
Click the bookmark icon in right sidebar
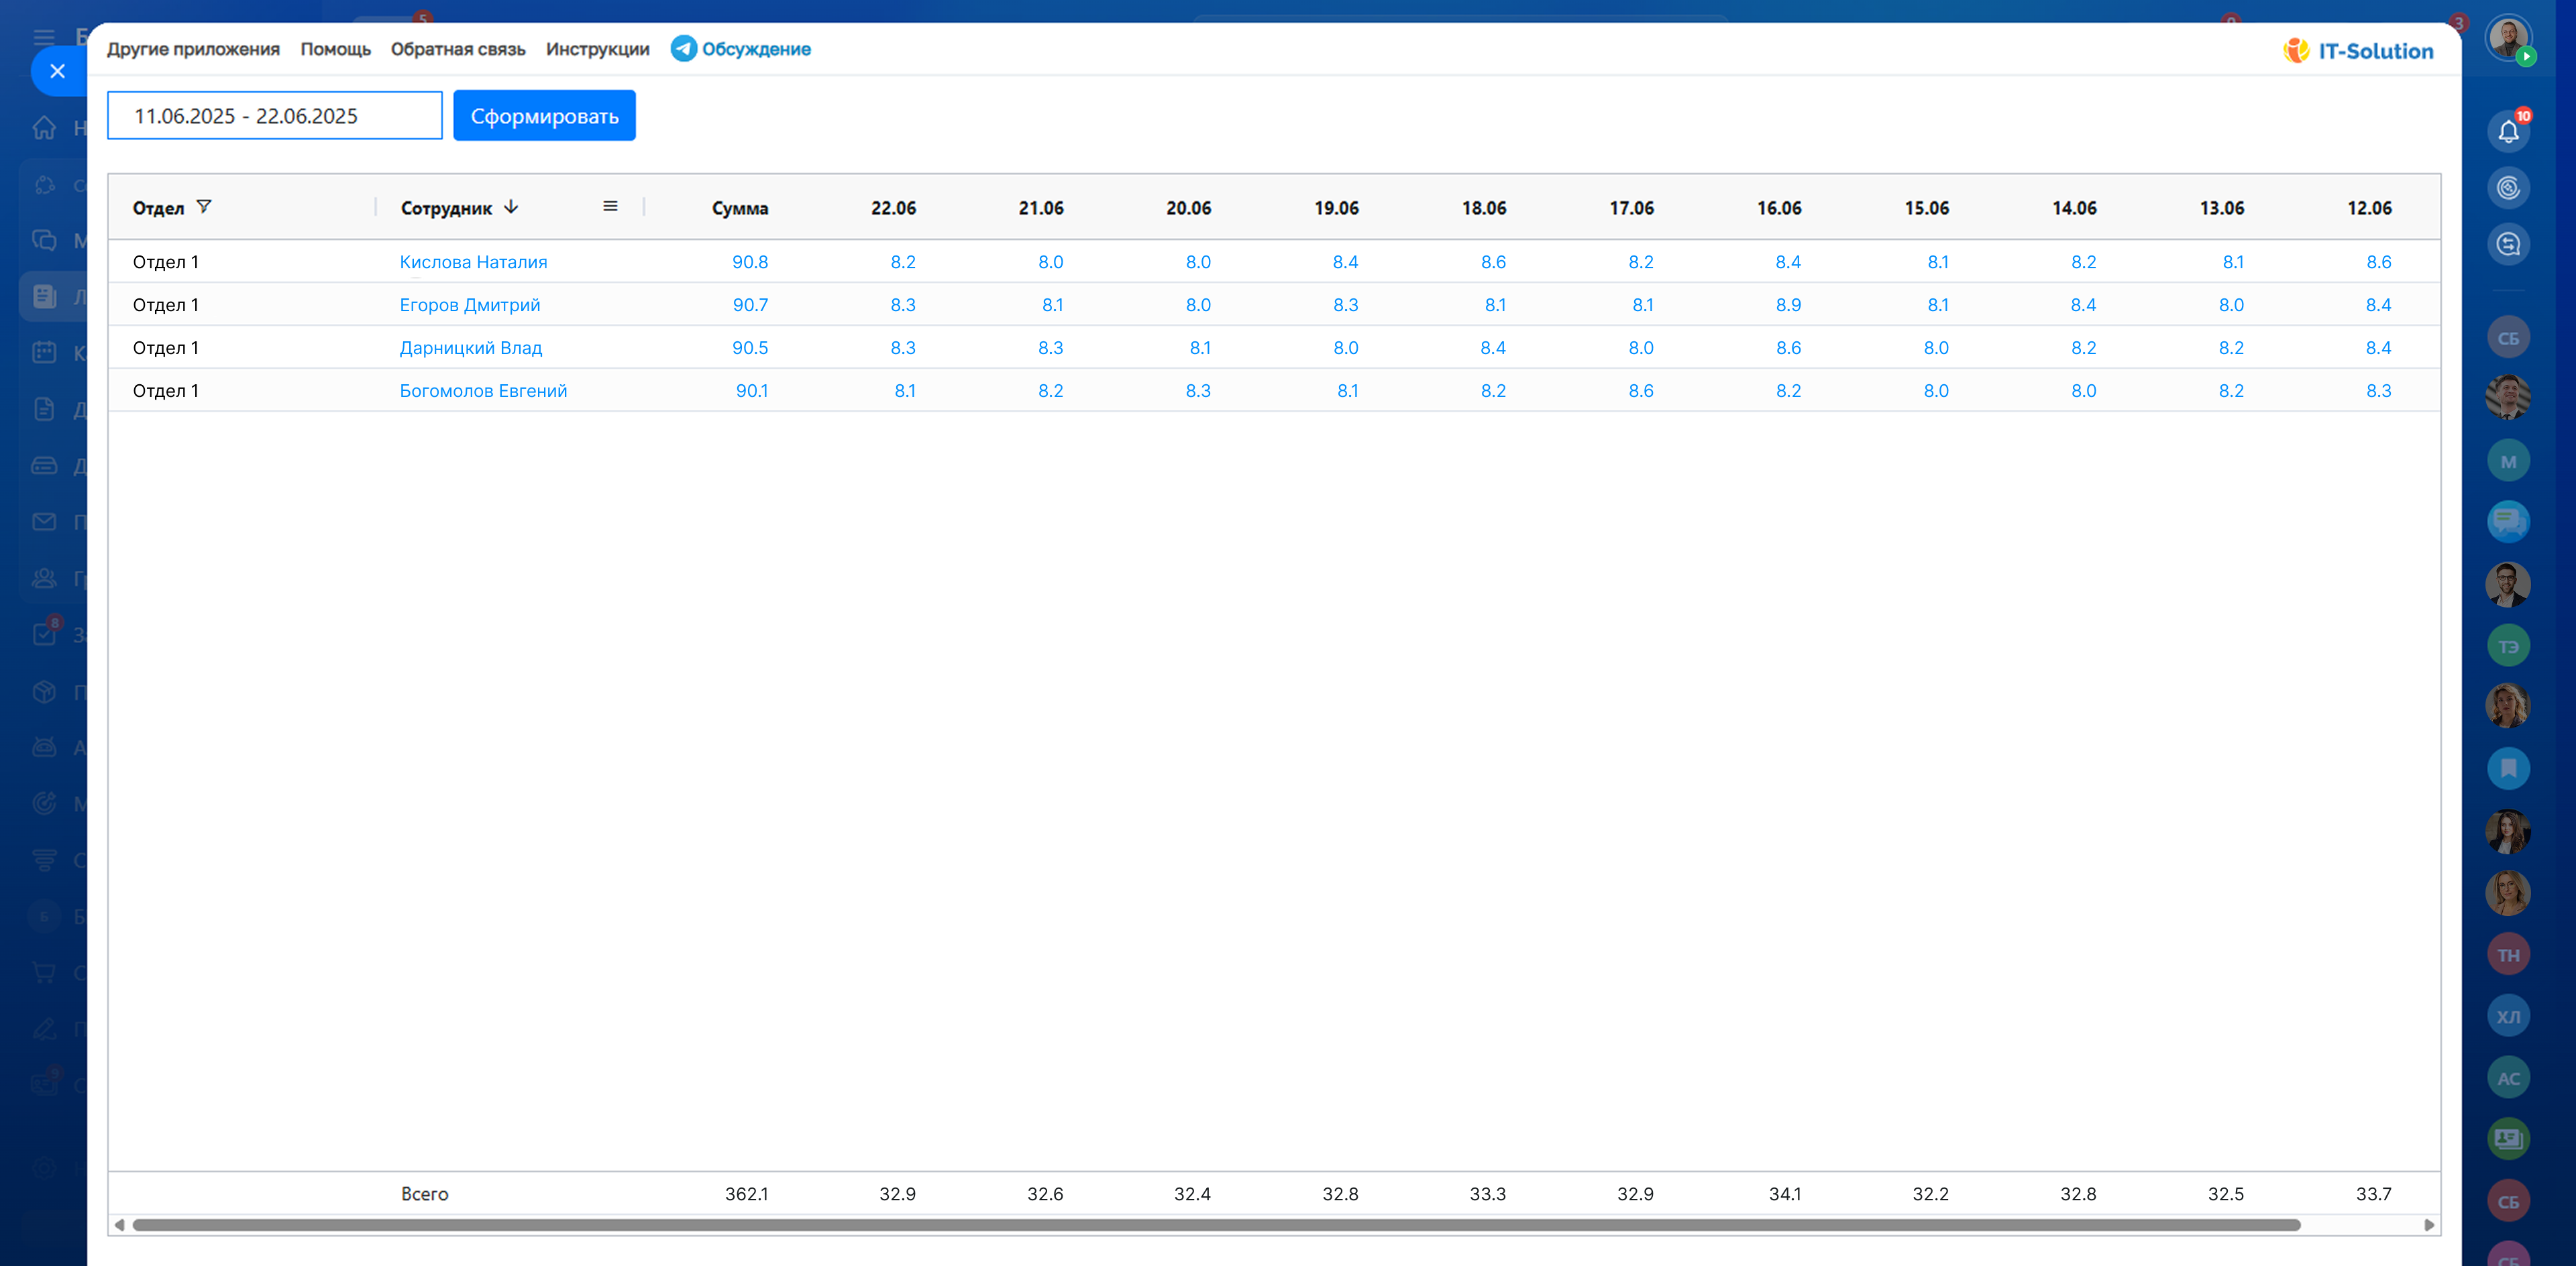(x=2507, y=768)
